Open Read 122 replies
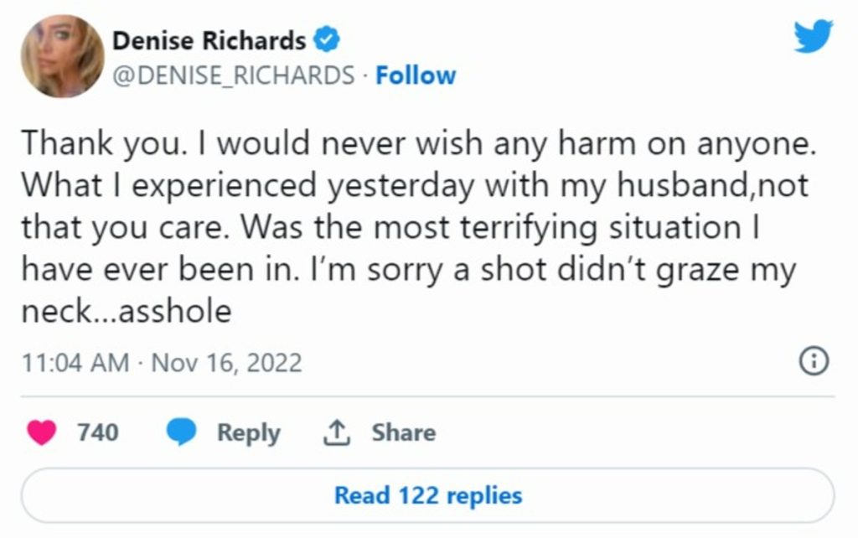This screenshot has height=538, width=858. [427, 495]
